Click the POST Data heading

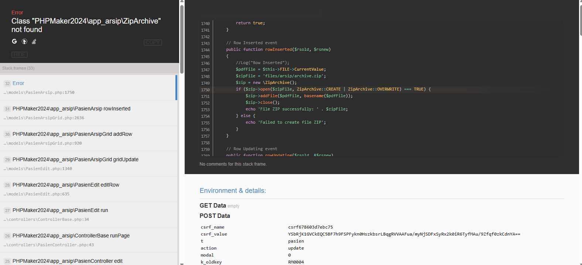coord(215,216)
